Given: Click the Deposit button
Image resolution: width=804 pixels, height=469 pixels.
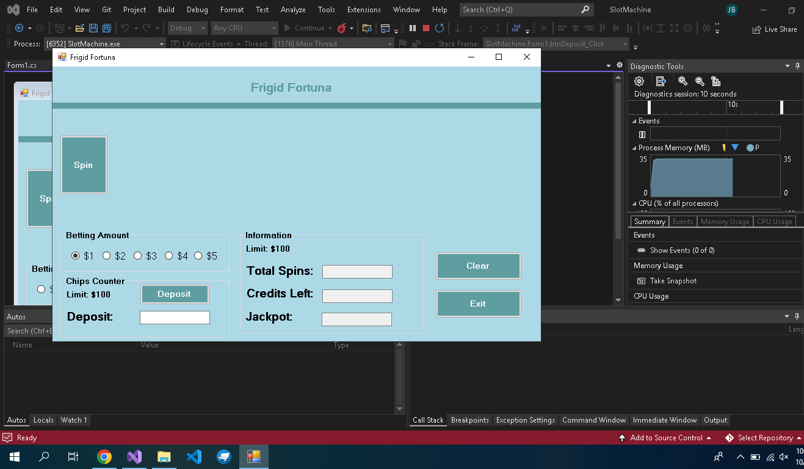Looking at the screenshot, I should (175, 294).
